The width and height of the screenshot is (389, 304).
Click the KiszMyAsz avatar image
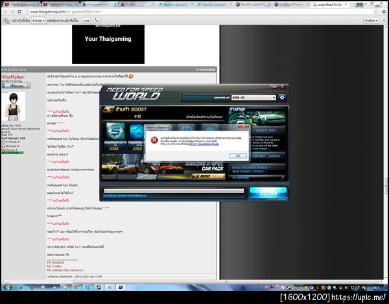[x=14, y=106]
